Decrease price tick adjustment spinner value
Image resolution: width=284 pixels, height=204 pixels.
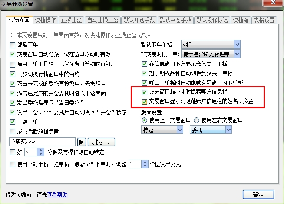coord(145,166)
